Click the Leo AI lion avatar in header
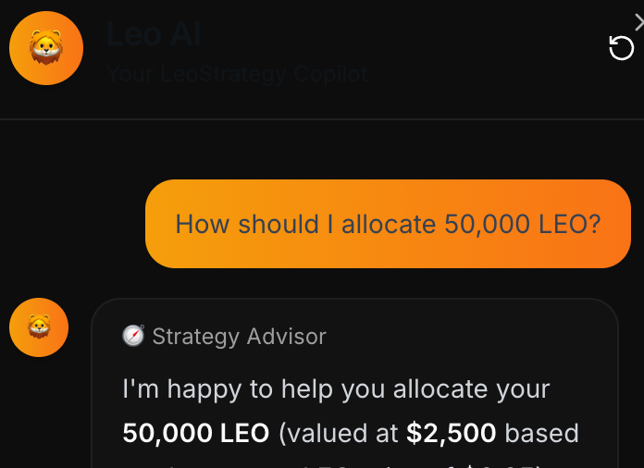The image size is (644, 468). point(46,48)
